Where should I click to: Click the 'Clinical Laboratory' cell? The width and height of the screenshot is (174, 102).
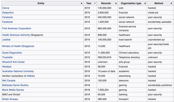tap(132, 53)
